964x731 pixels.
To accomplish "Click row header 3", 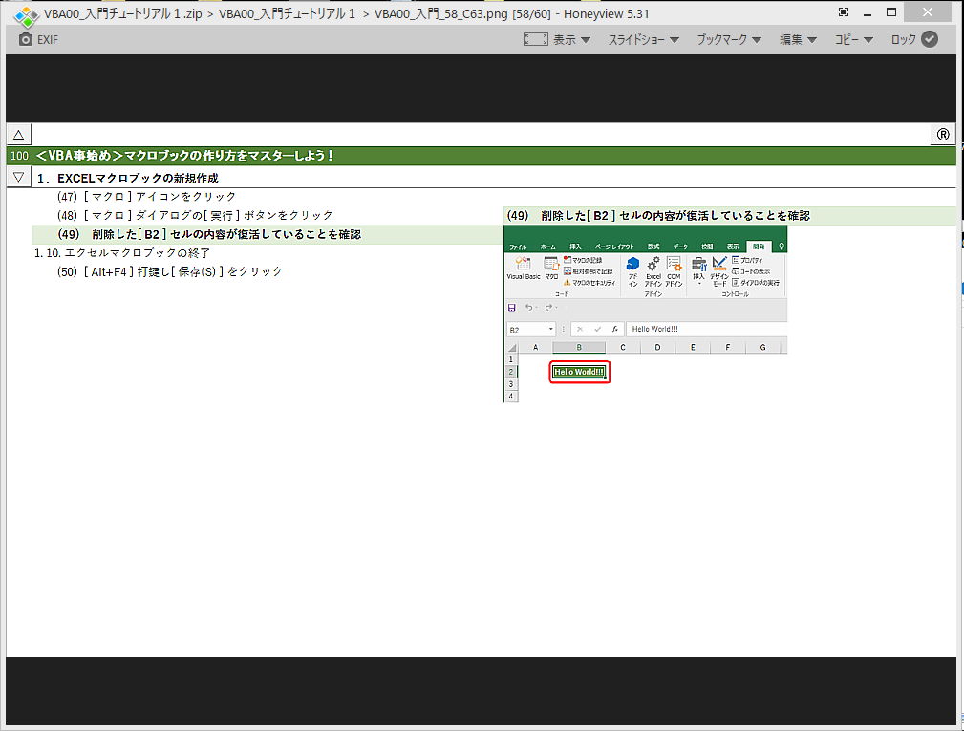I will (x=511, y=384).
